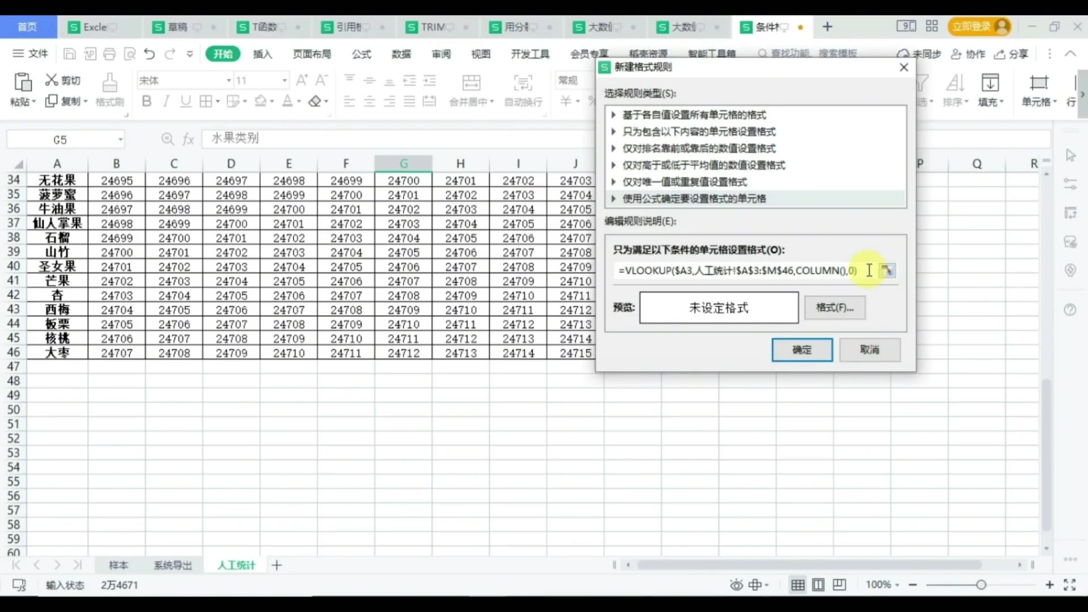Switch to normal view icon in status bar

click(x=797, y=585)
